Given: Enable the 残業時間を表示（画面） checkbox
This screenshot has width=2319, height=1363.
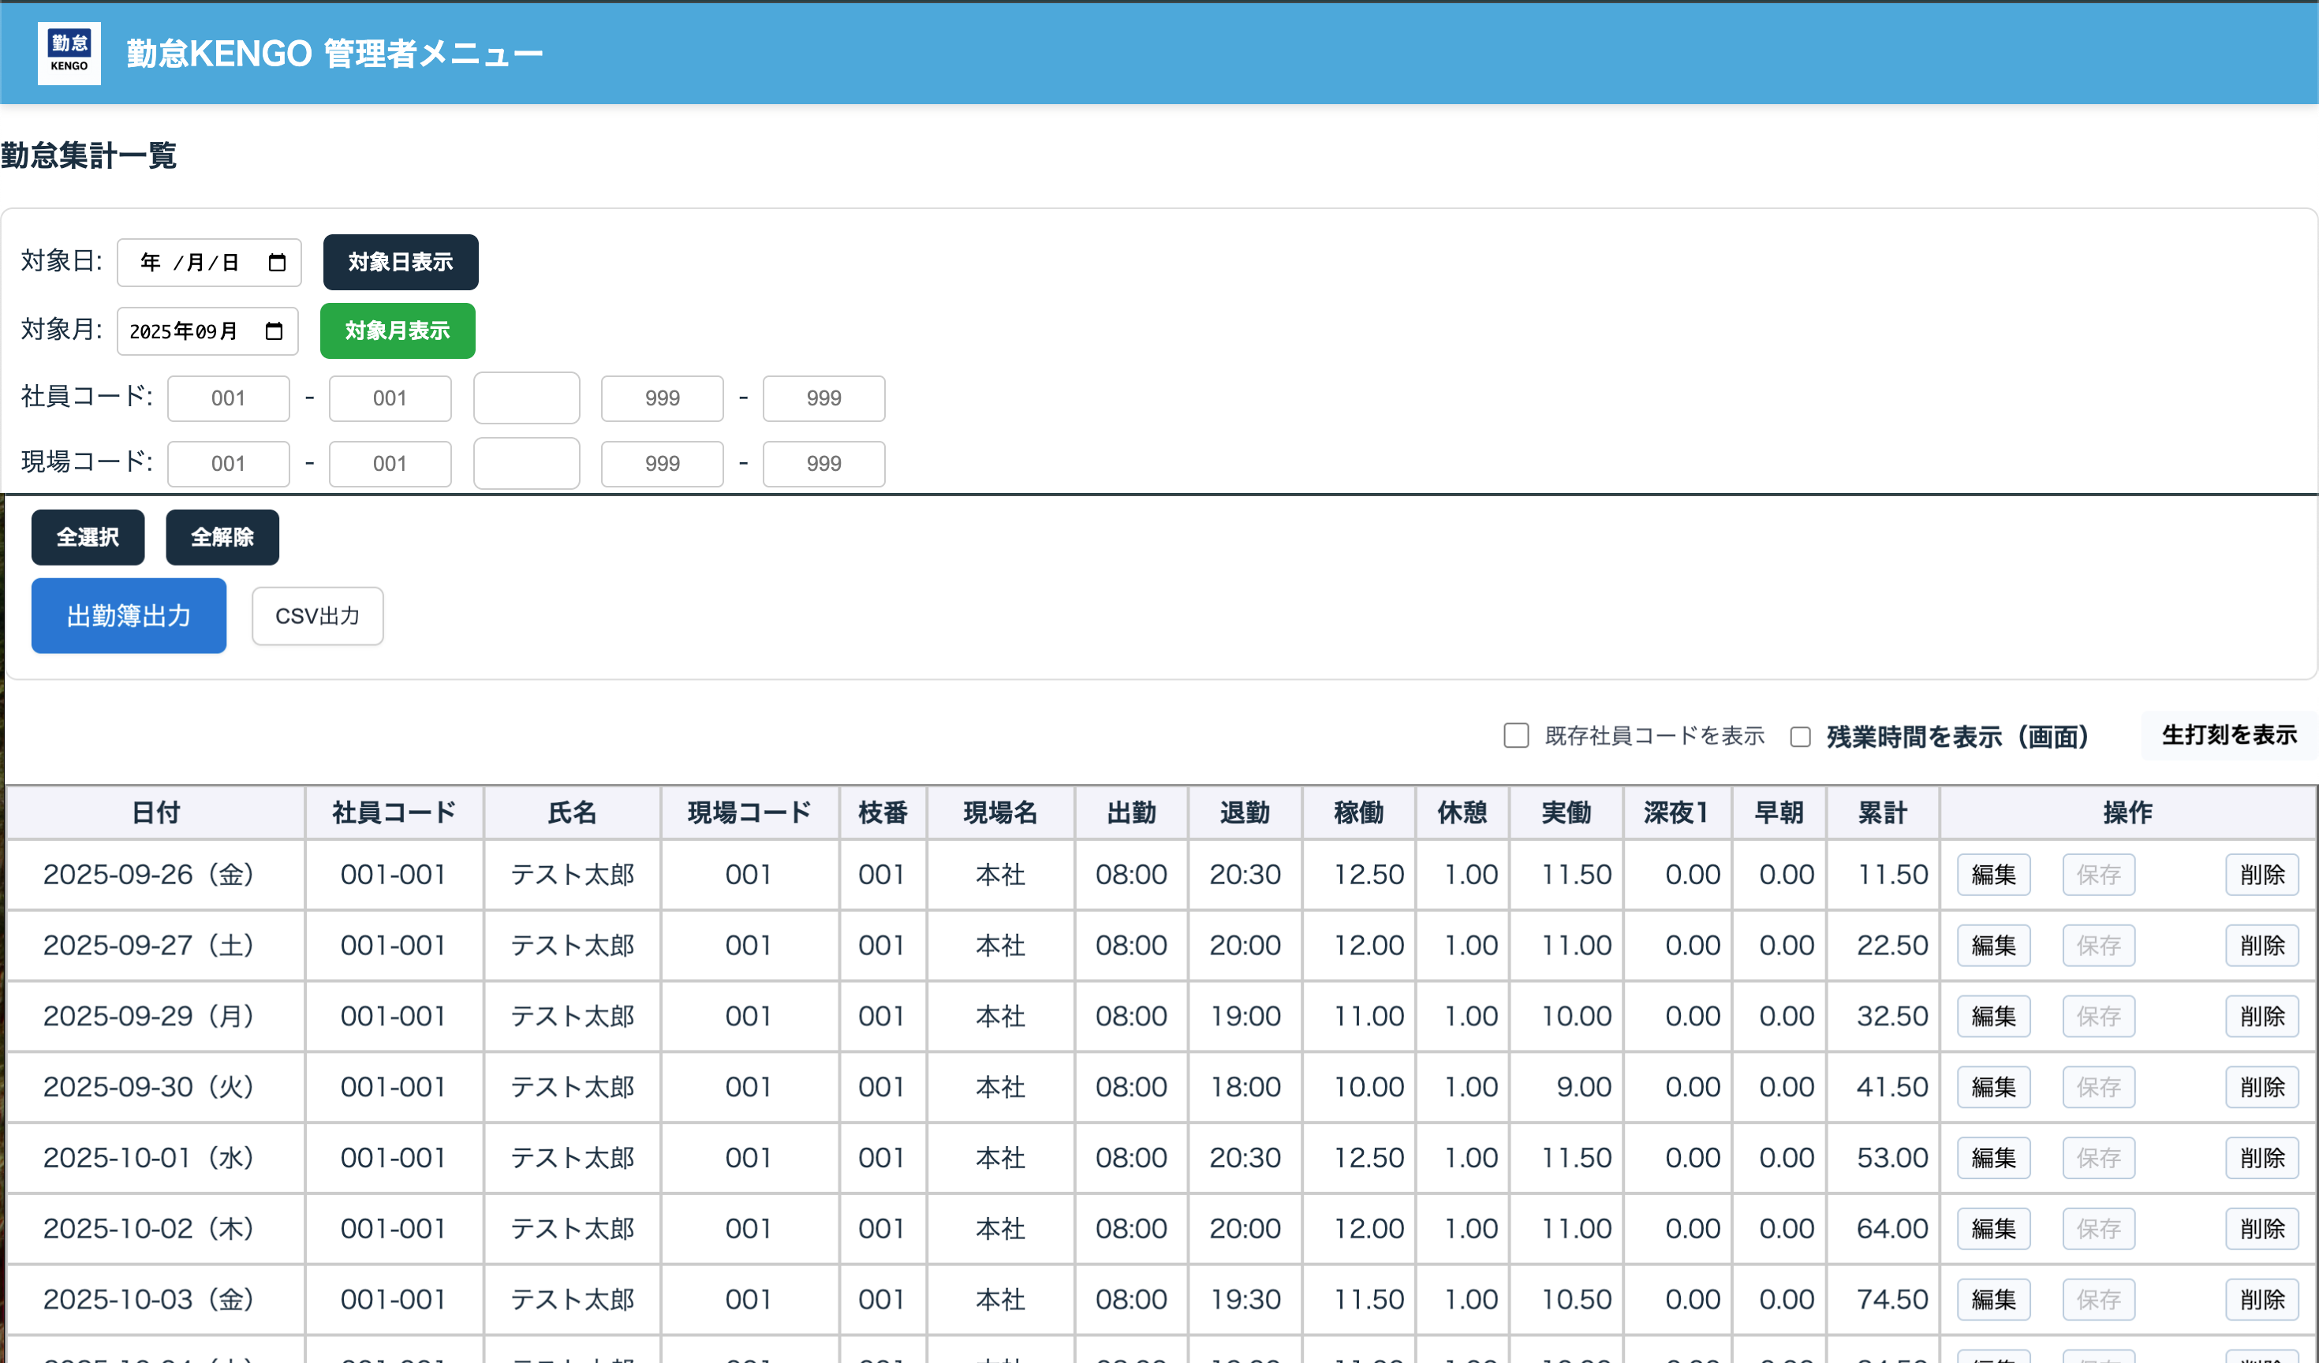Looking at the screenshot, I should click(x=1800, y=736).
